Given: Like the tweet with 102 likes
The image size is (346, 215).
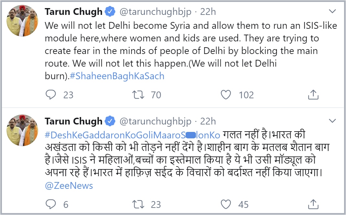Looking at the screenshot, I should click(226, 95).
